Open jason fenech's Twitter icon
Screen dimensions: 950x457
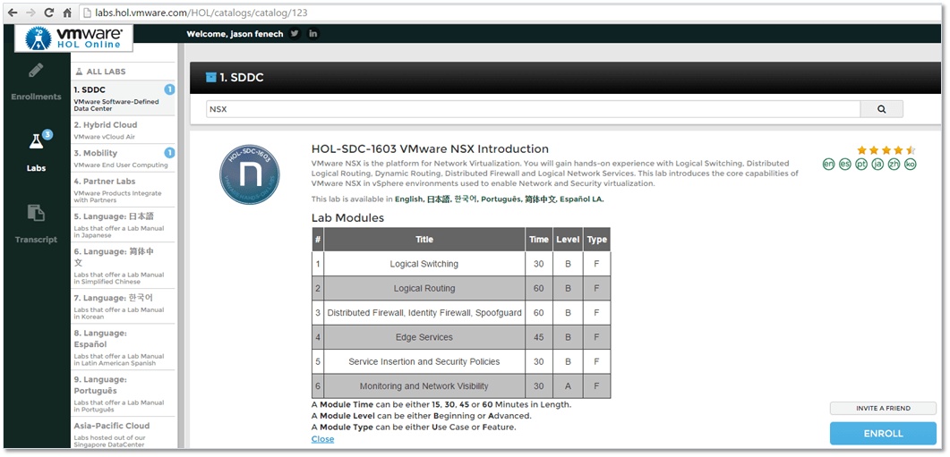[295, 34]
